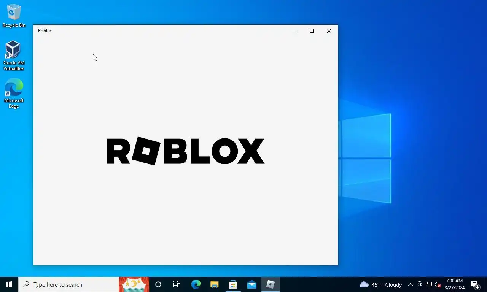Select the Roblox taskbar button

tap(271, 284)
